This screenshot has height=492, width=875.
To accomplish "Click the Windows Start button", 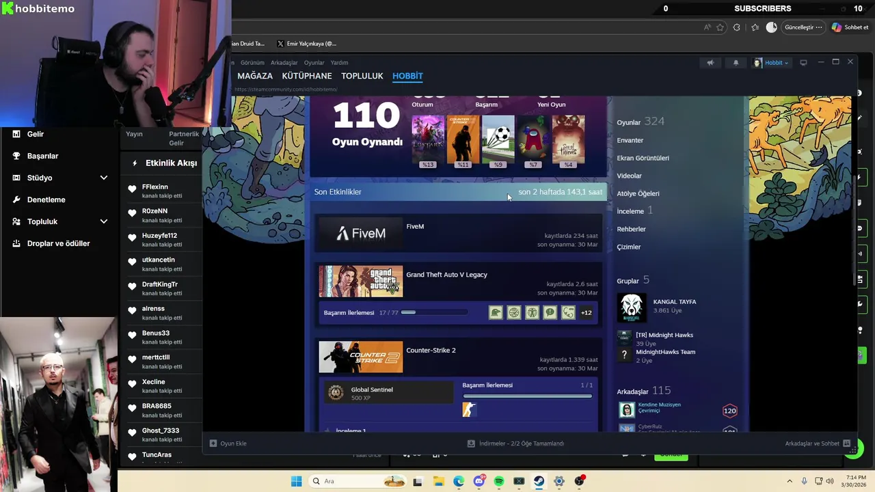I will pos(296,481).
